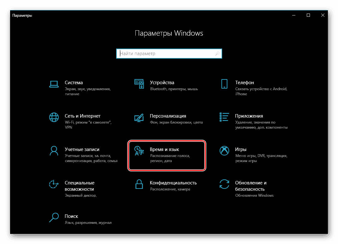
Task: Open the Персонализация settings title
Action: click(x=168, y=116)
